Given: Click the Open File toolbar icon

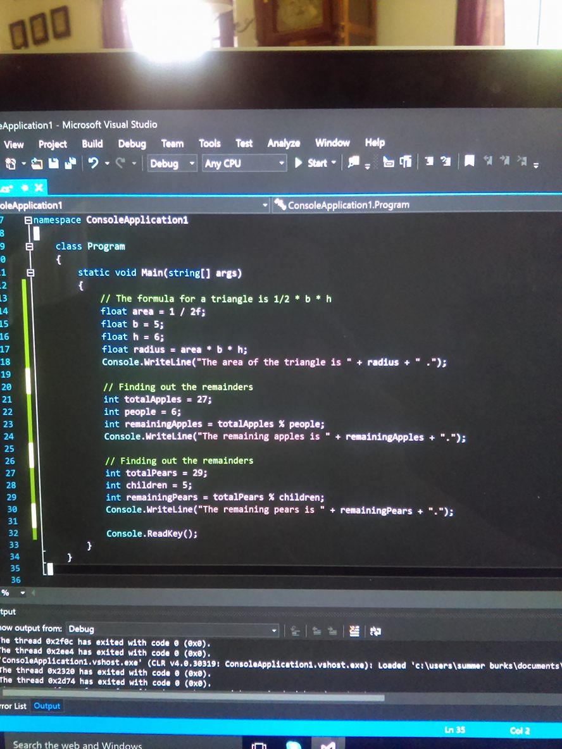Looking at the screenshot, I should 37,164.
